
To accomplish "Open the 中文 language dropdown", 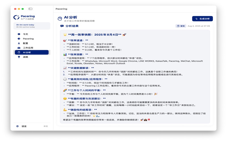I will (46, 126).
